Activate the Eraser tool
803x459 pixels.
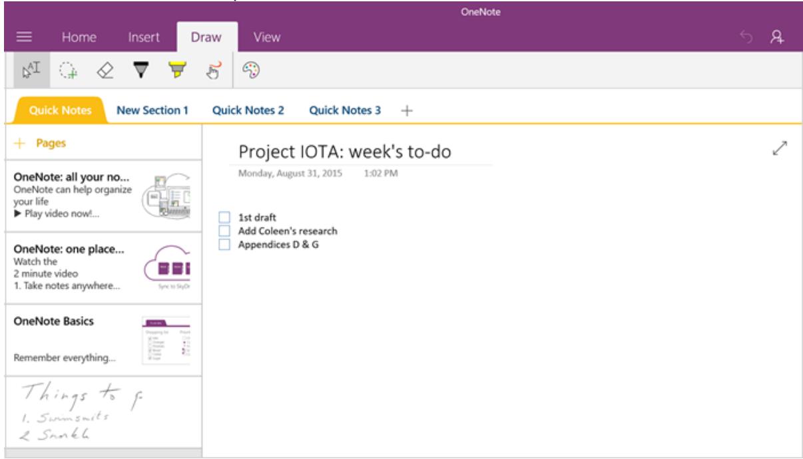pos(103,71)
